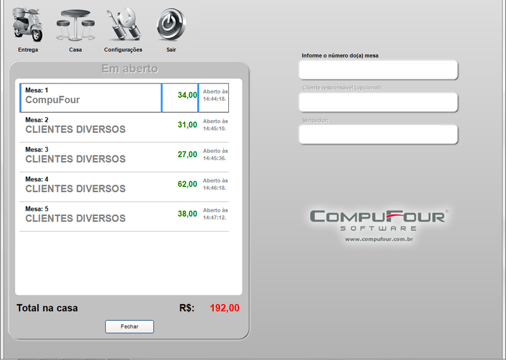Click the 34,00 amount for Mesa 1

[187, 95]
